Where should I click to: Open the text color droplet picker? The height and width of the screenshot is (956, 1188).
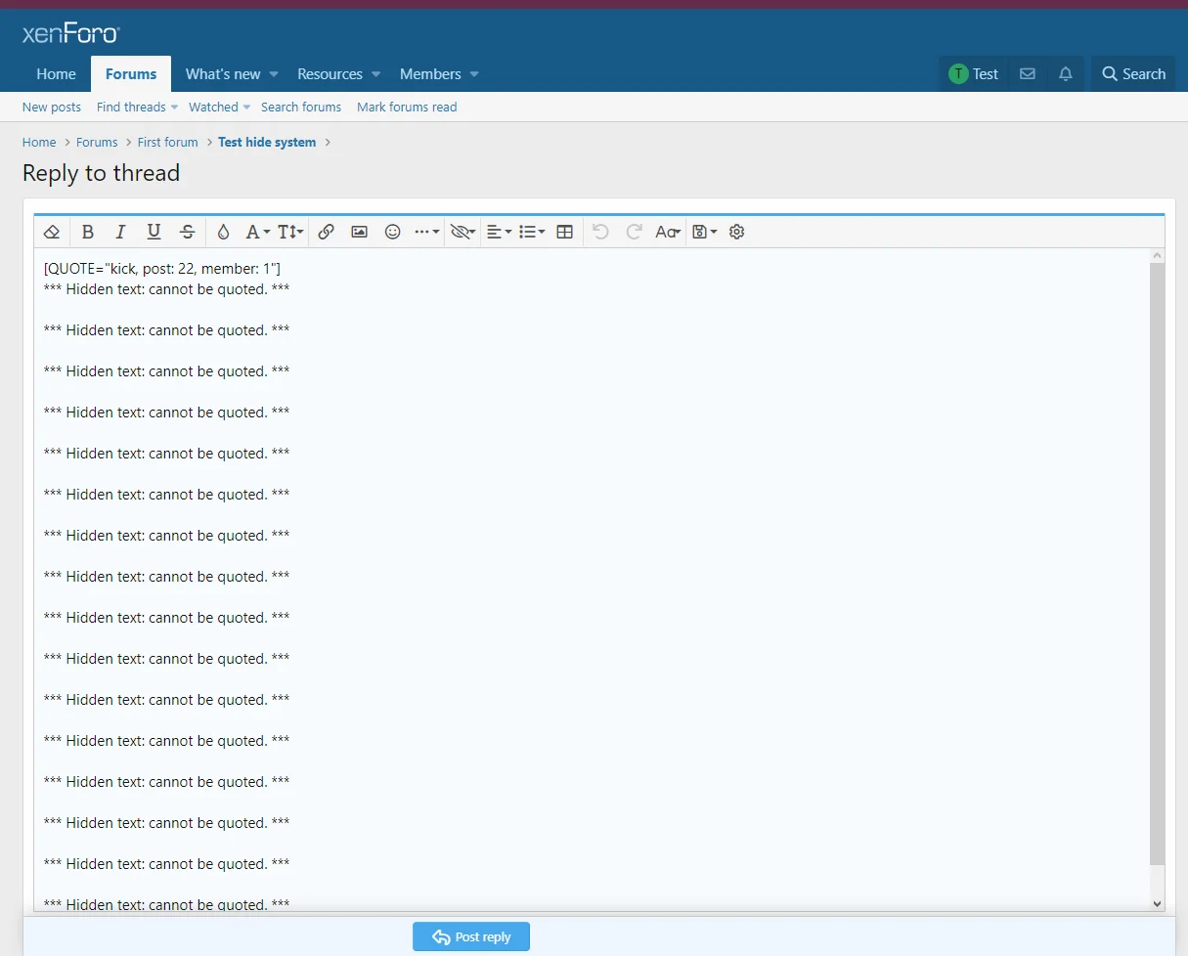coord(223,232)
